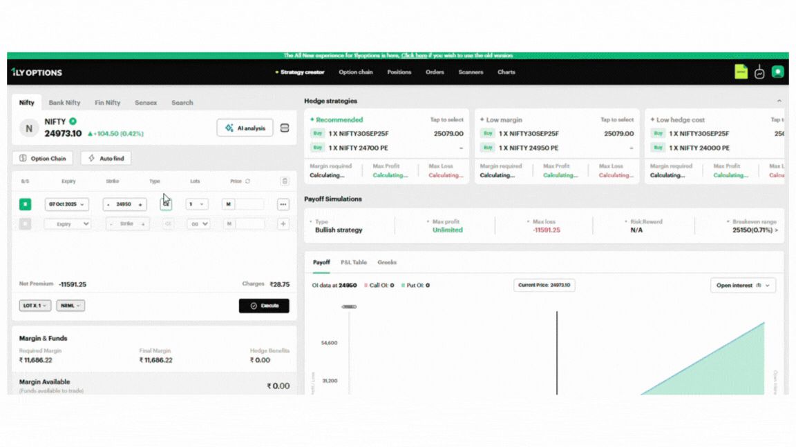
Task: Switch to the Bank Nifty tab
Action: click(64, 103)
